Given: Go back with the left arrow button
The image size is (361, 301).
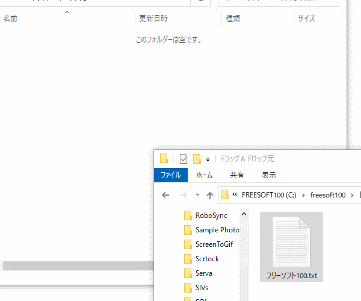Looking at the screenshot, I should 165,195.
